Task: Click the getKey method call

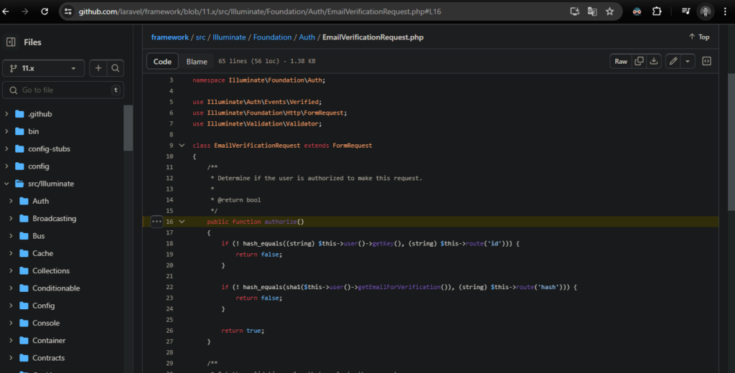Action: pyautogui.click(x=385, y=244)
